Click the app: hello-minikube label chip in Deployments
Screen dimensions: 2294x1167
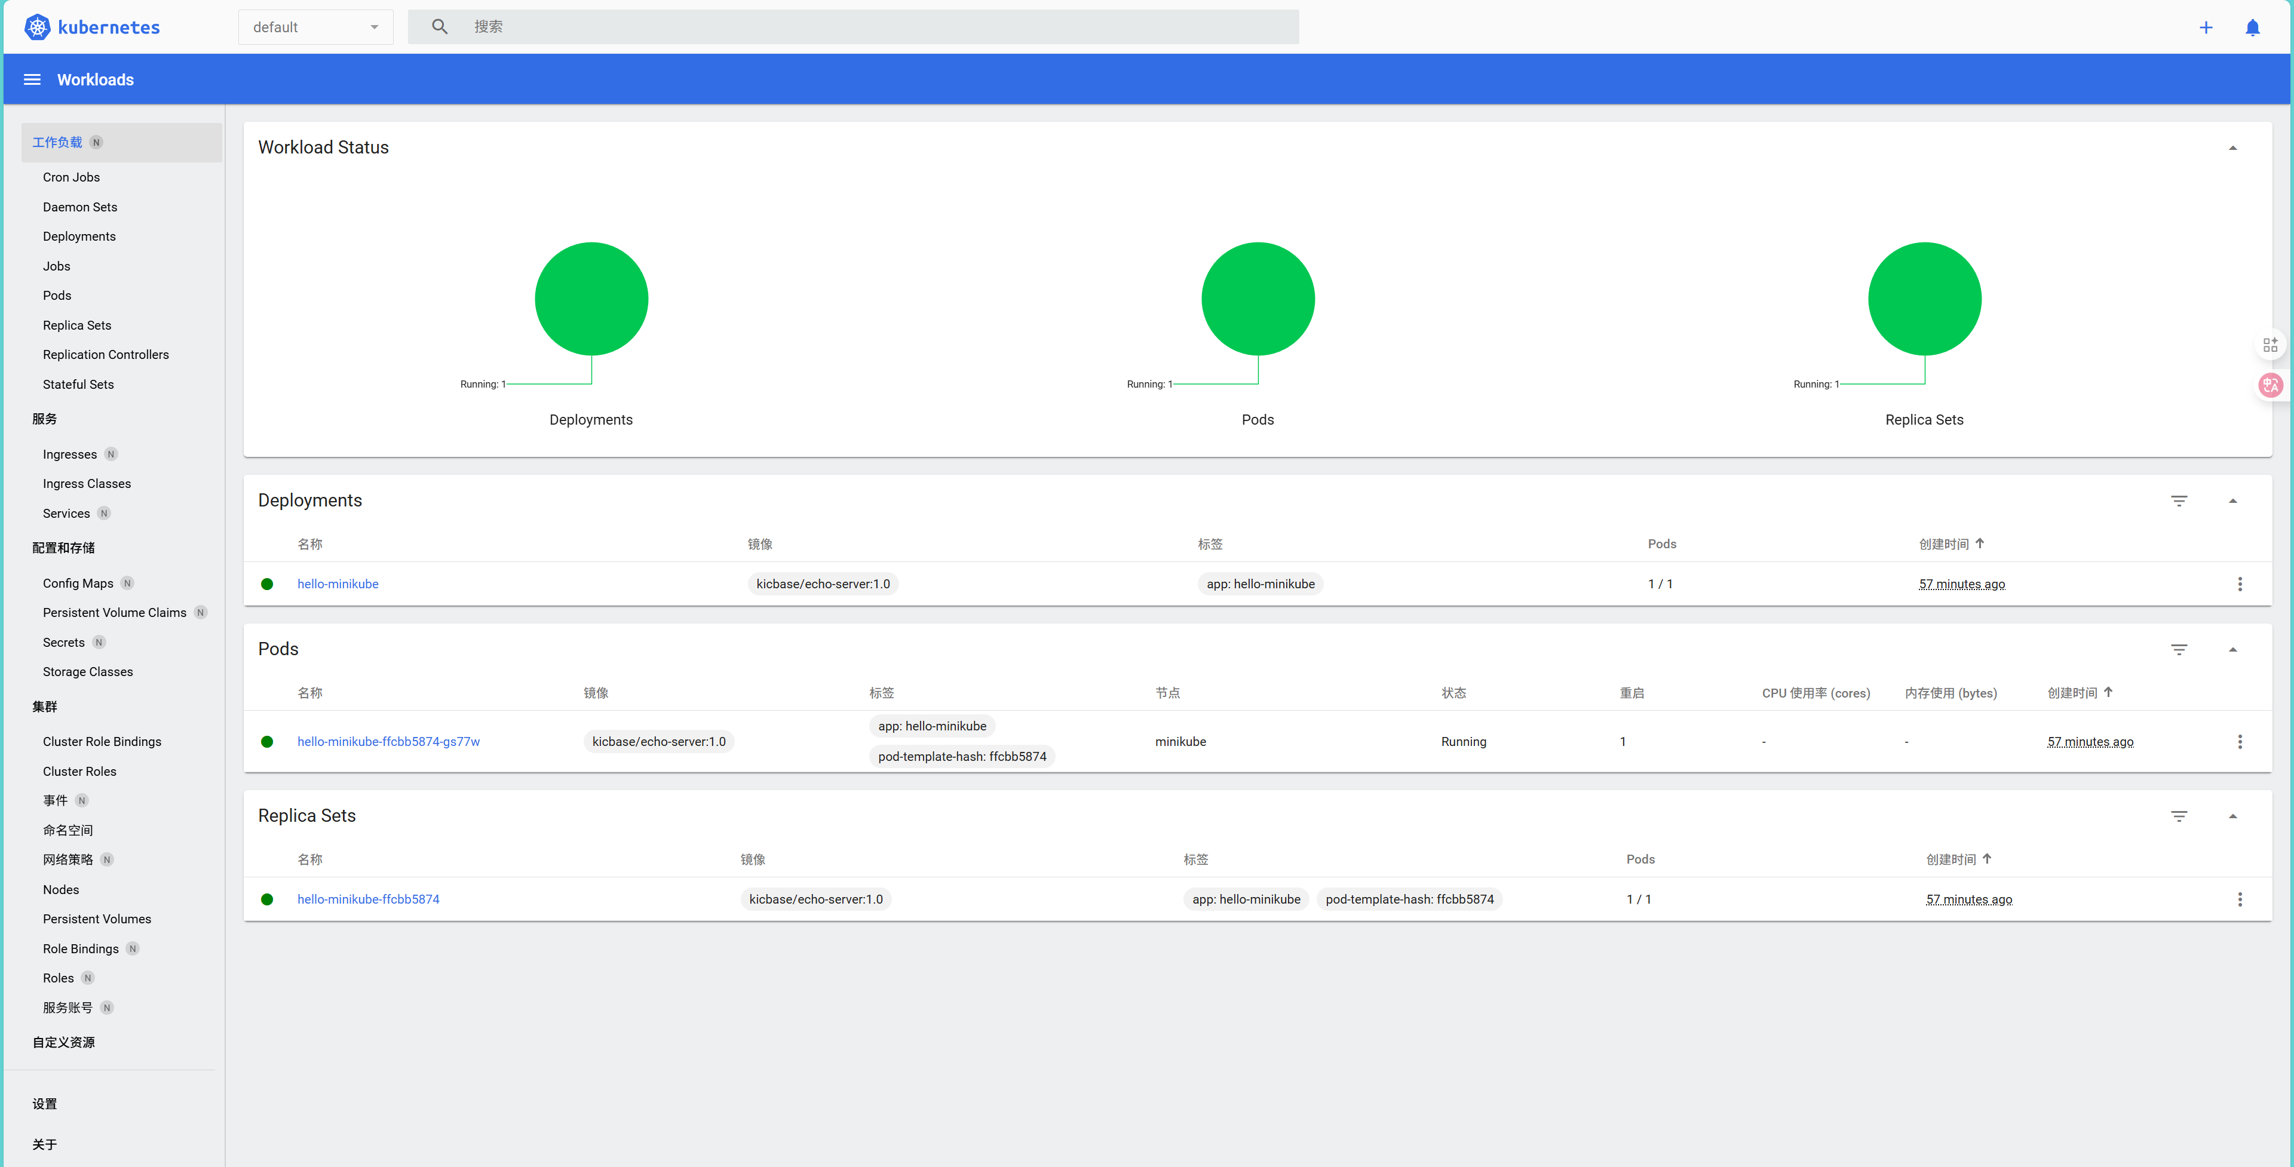click(1260, 584)
